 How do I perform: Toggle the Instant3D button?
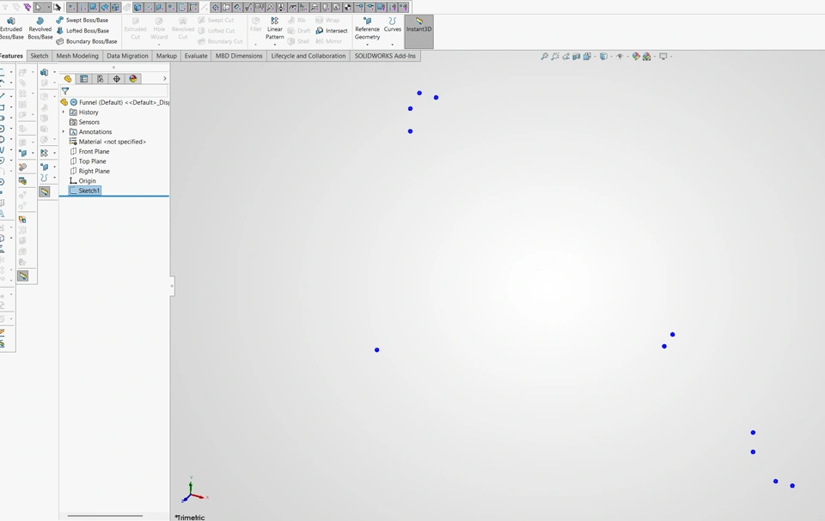coord(419,32)
